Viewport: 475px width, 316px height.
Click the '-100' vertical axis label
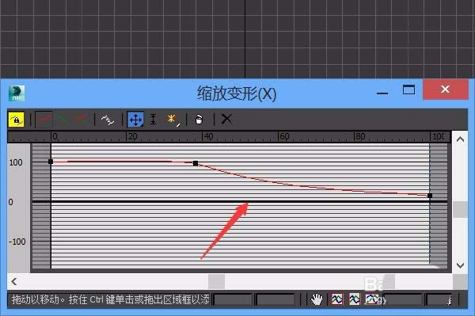(17, 242)
